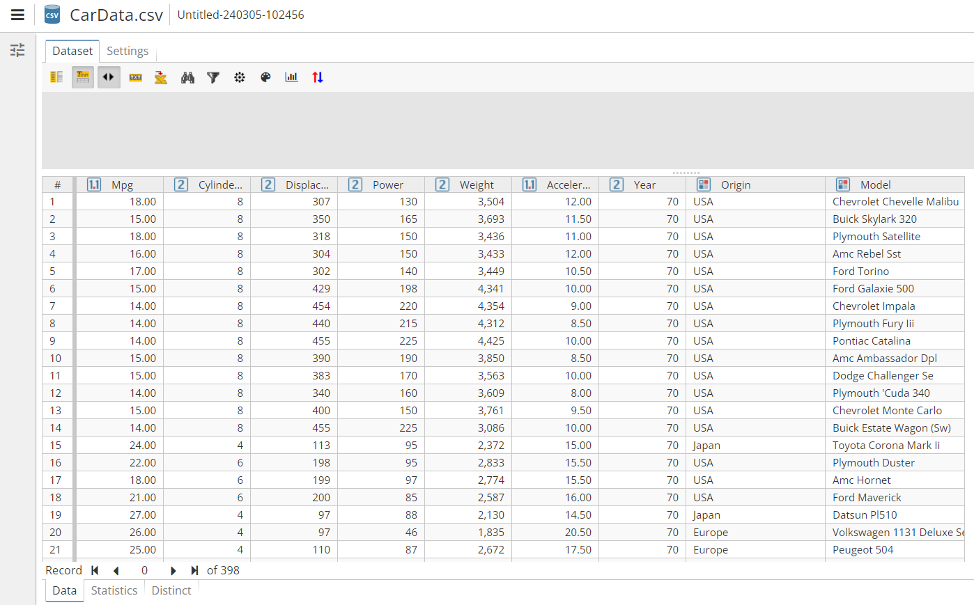Viewport: 974px width, 605px height.
Task: Open the Sort tool (red-blue arrows)
Action: [x=318, y=77]
